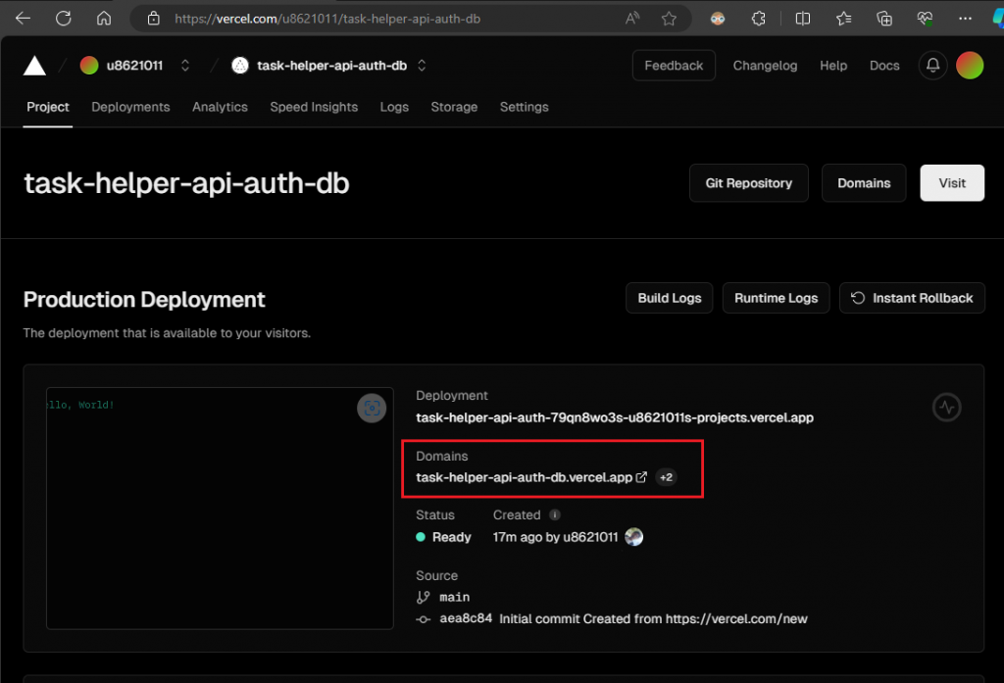The image size is (1004, 683).
Task: Open Build Logs
Action: pos(669,298)
